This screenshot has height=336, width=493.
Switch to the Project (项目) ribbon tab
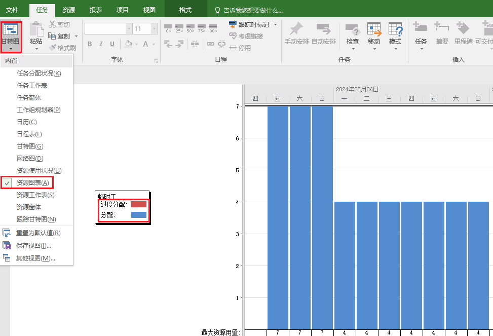coord(122,10)
